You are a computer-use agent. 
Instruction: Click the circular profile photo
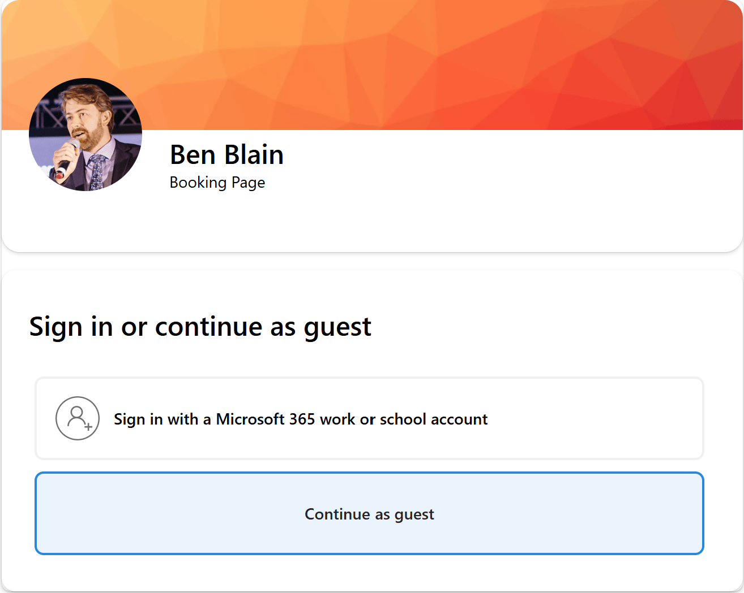point(85,135)
